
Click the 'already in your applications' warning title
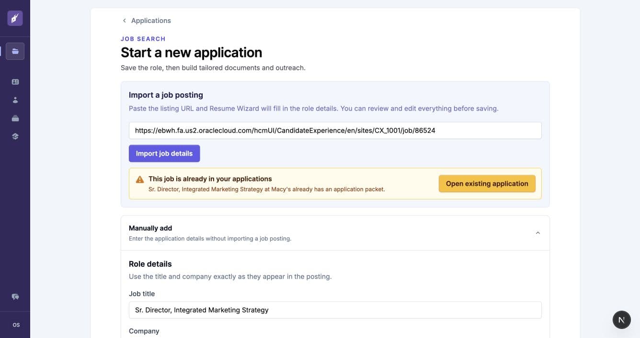coord(210,179)
